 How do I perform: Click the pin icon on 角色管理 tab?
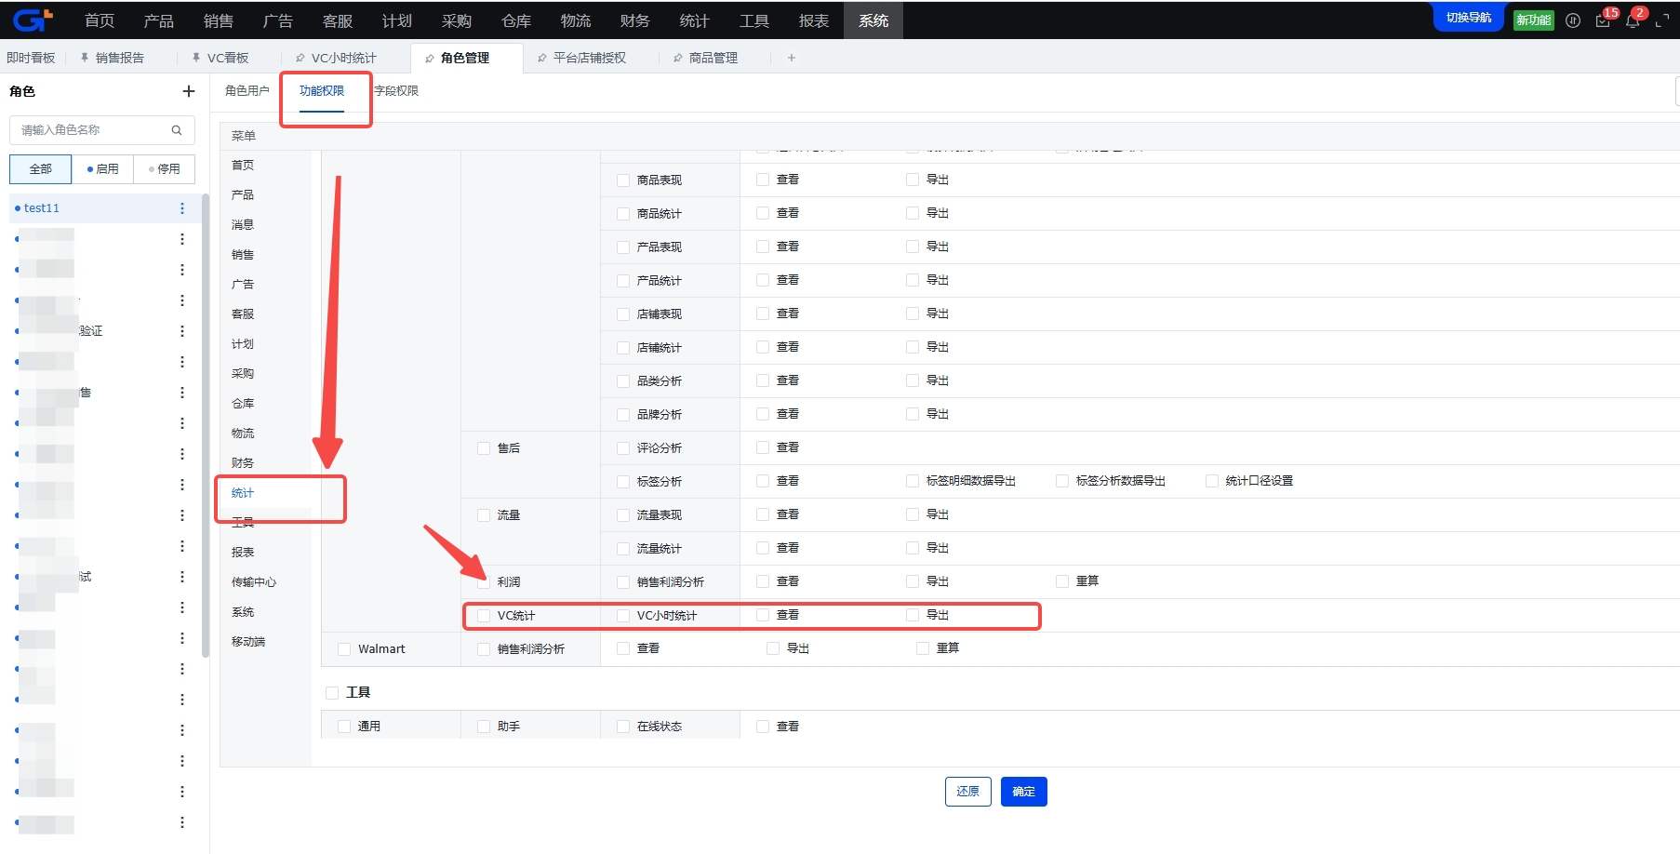430,58
